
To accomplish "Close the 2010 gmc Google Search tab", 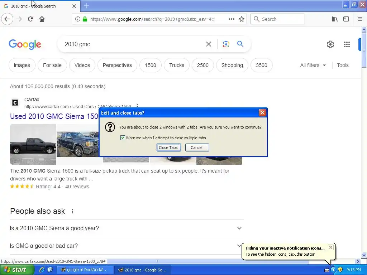I will click(x=74, y=6).
